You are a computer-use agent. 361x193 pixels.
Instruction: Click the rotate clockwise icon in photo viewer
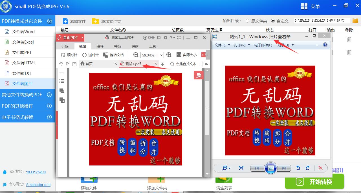click(x=308, y=168)
